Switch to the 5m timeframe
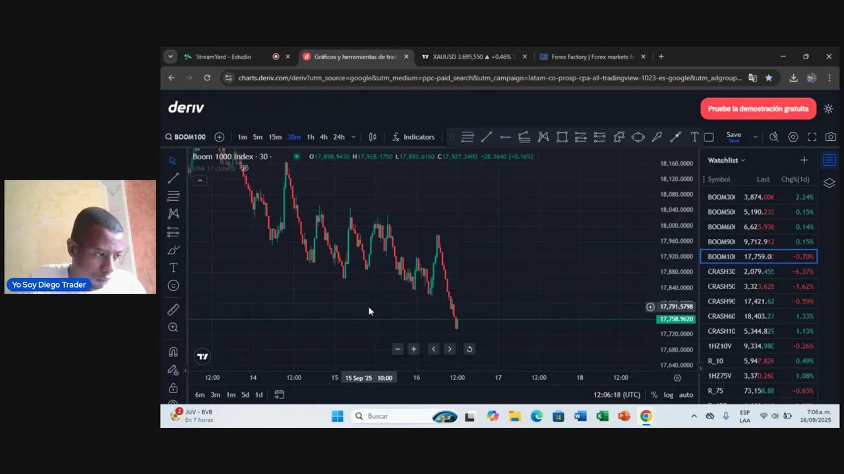This screenshot has width=844, height=474. 257,137
